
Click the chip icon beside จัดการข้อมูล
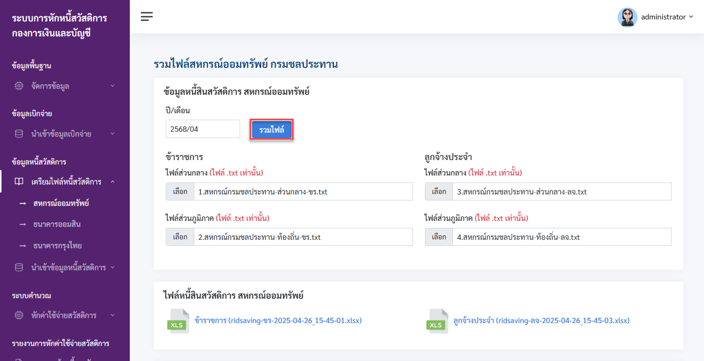tap(19, 86)
